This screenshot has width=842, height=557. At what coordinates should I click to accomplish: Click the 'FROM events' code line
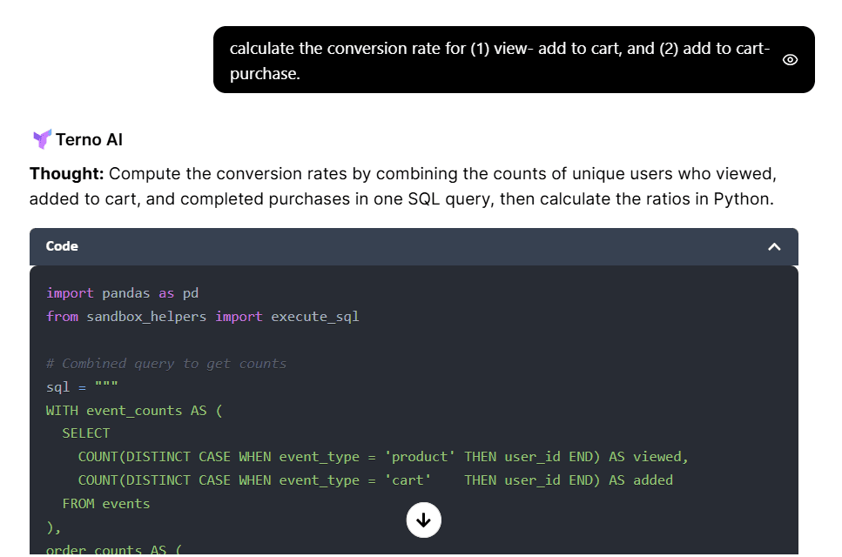(106, 504)
